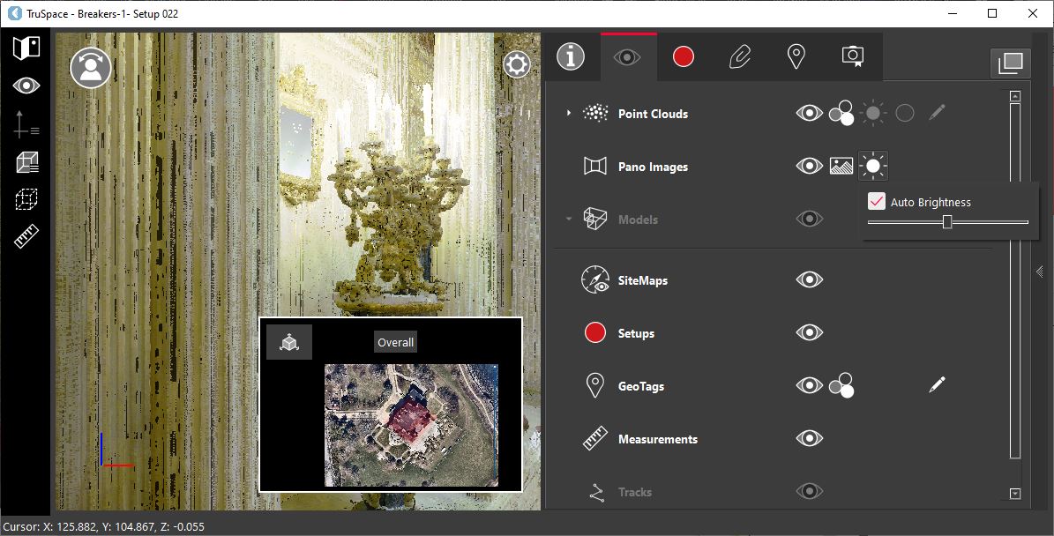
Task: Edit GeoTags with the pencil icon
Action: coord(937,384)
